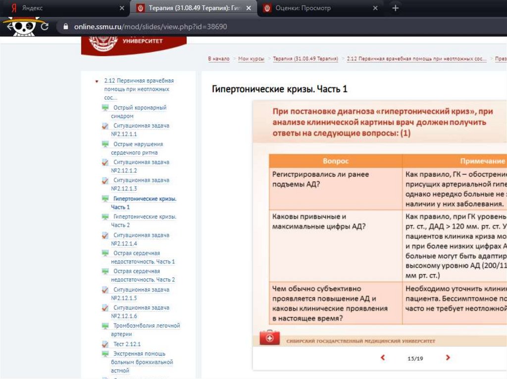Click quiz icon beside задача №2.12.1.5
Image resolution: width=507 pixels, height=379 pixels.
(x=105, y=290)
